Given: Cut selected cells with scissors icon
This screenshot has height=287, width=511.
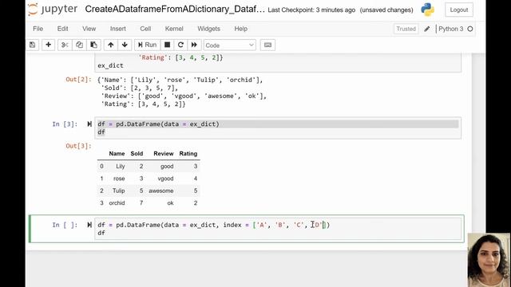Looking at the screenshot, I should [x=65, y=45].
